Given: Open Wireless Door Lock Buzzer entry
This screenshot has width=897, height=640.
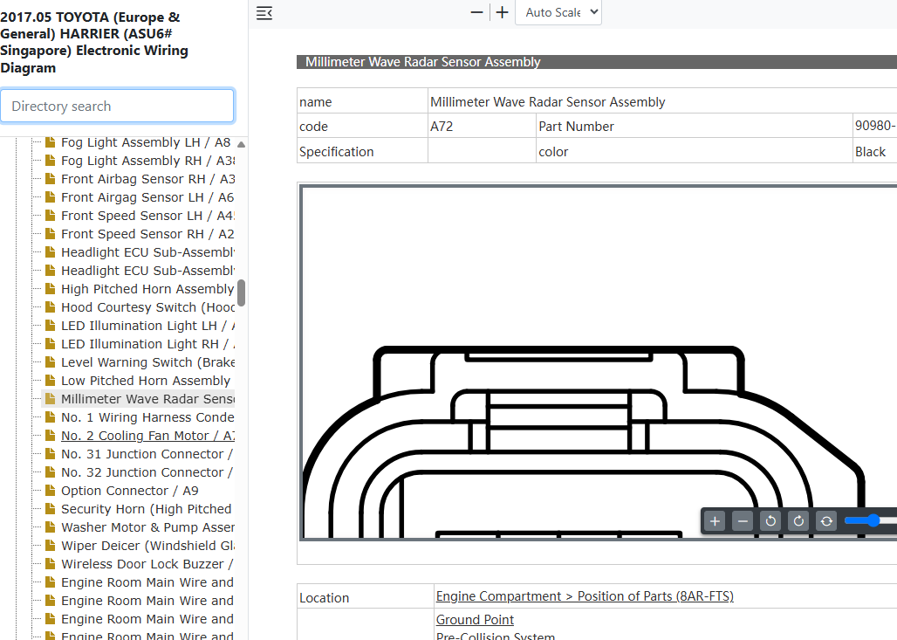Looking at the screenshot, I should tap(147, 563).
